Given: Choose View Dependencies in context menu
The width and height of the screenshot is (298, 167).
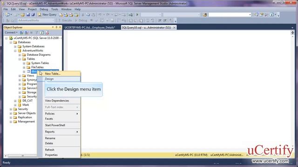Looking at the screenshot, I should tap(59, 101).
